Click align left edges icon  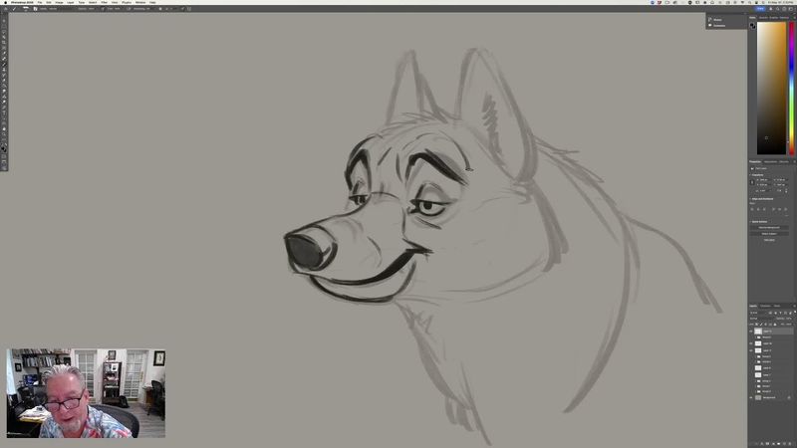(x=752, y=209)
